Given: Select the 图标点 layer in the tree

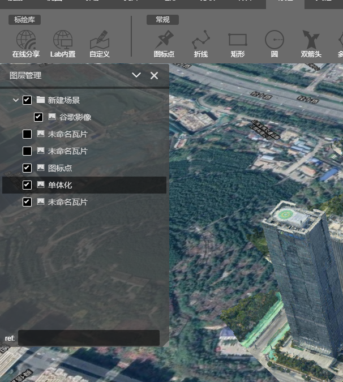Looking at the screenshot, I should 84,168.
